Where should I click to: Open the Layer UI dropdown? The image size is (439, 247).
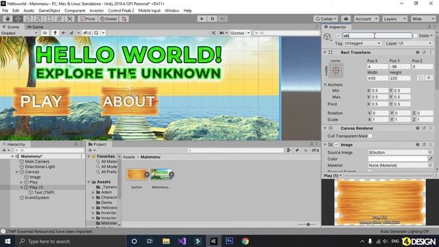pyautogui.click(x=415, y=43)
